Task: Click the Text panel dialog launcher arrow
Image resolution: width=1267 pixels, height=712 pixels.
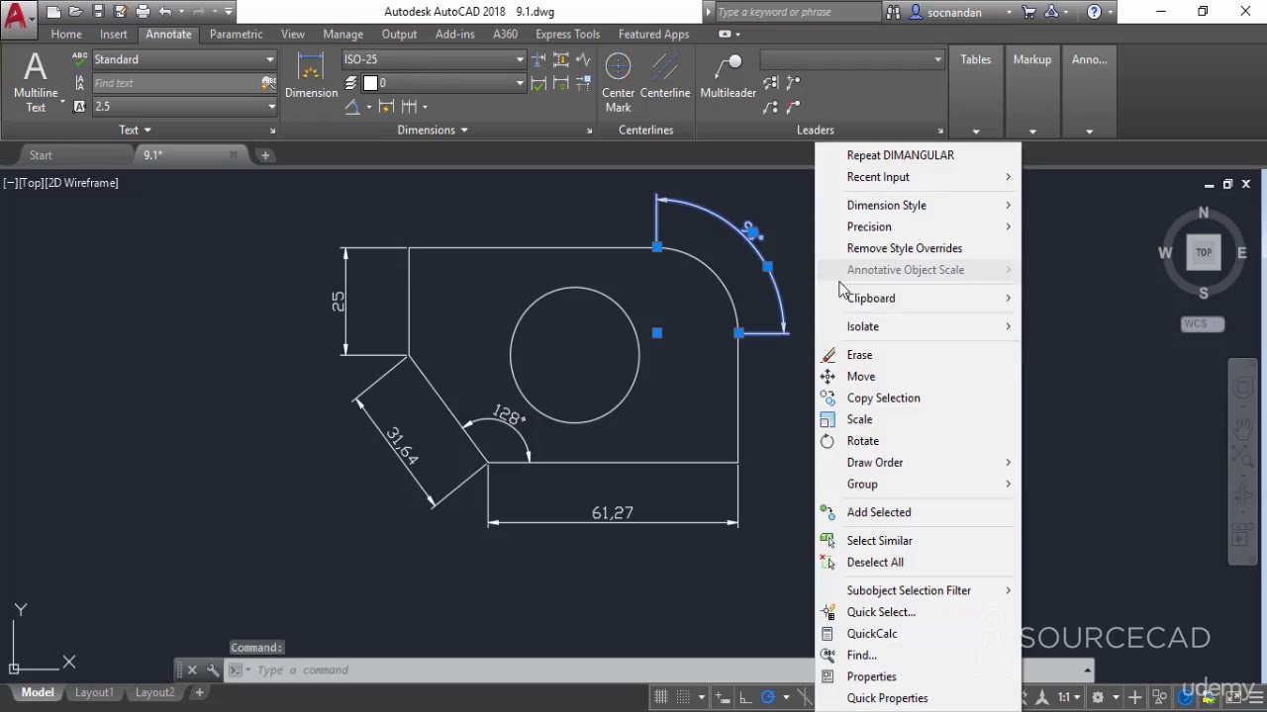Action: 272,131
